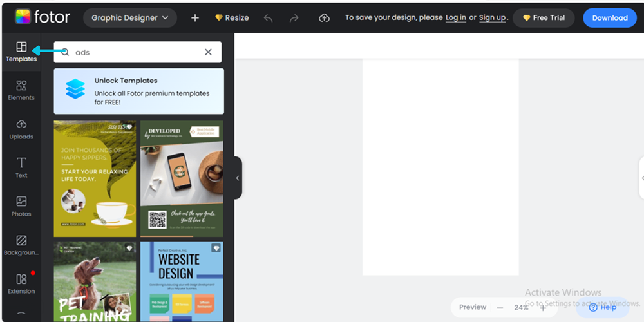This screenshot has height=322, width=644.
Task: Clear the search text with the X
Action: pyautogui.click(x=208, y=52)
